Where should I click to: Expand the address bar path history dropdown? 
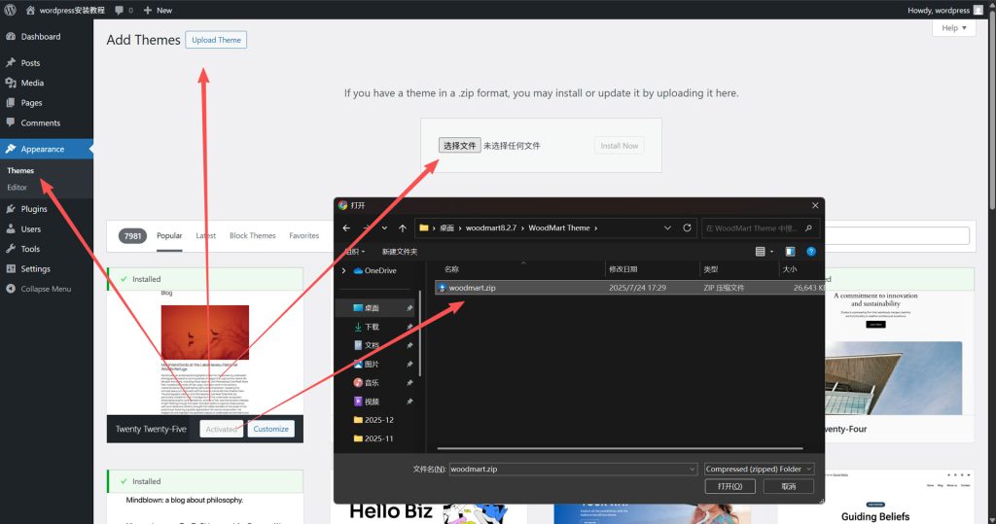click(666, 228)
